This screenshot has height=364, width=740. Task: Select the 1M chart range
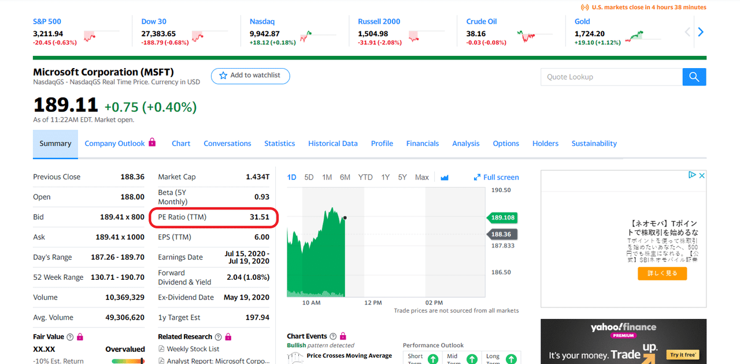tap(327, 178)
